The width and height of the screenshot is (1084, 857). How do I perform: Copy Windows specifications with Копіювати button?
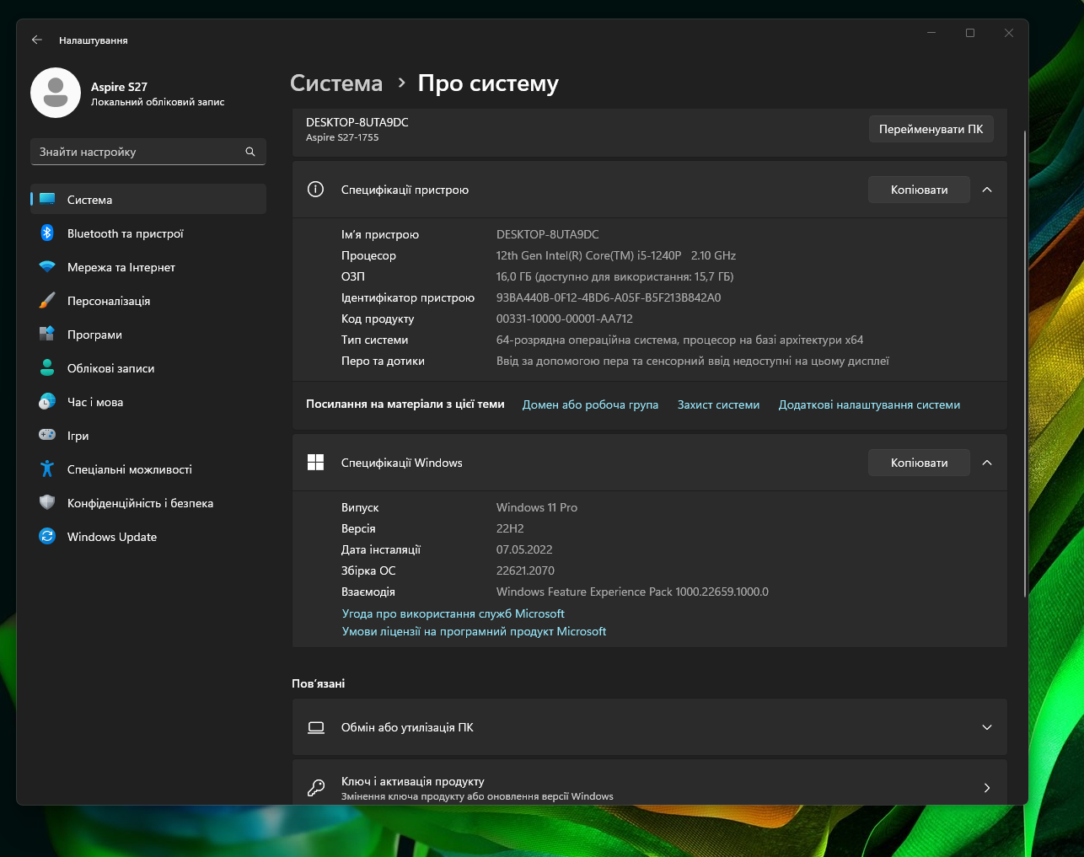[919, 463]
